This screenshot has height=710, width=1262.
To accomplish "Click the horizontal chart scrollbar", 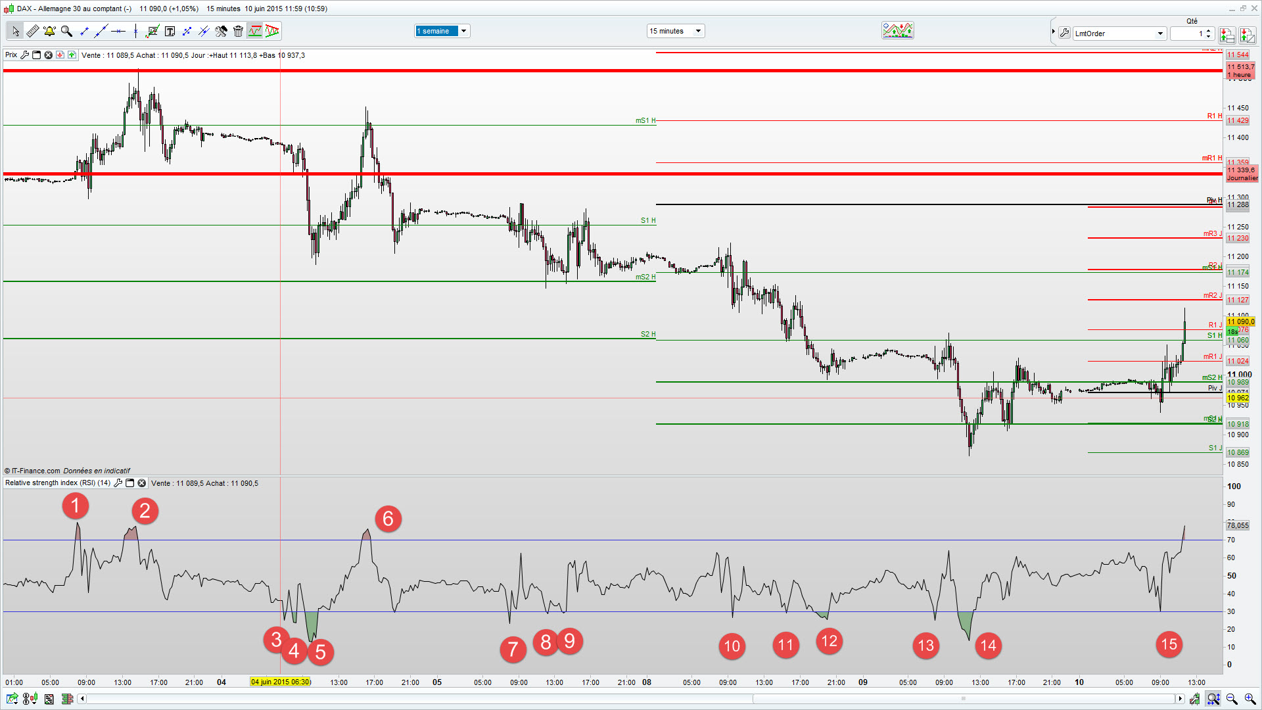I will [963, 699].
